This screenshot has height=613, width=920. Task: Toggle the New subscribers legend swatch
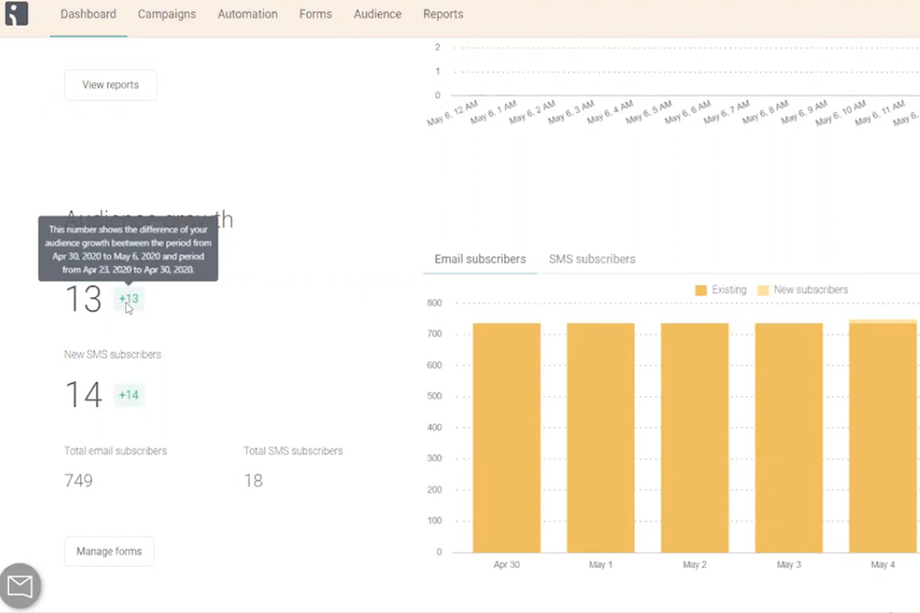[763, 290]
